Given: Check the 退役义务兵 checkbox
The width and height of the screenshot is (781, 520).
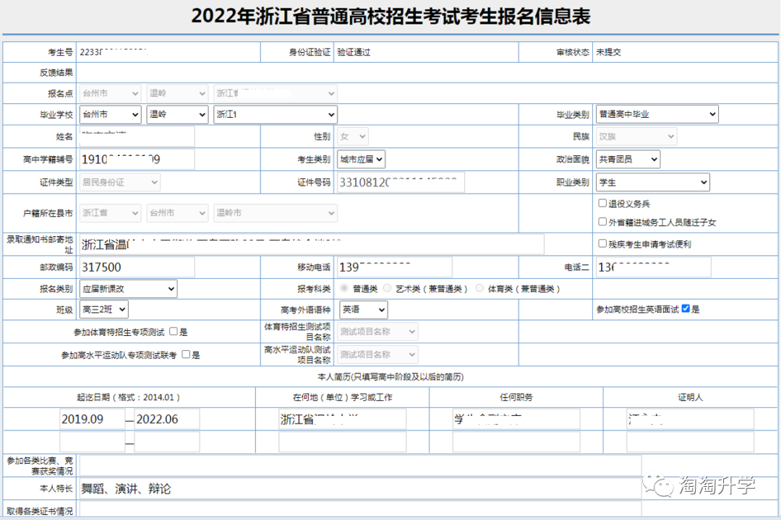Looking at the screenshot, I should tap(601, 204).
